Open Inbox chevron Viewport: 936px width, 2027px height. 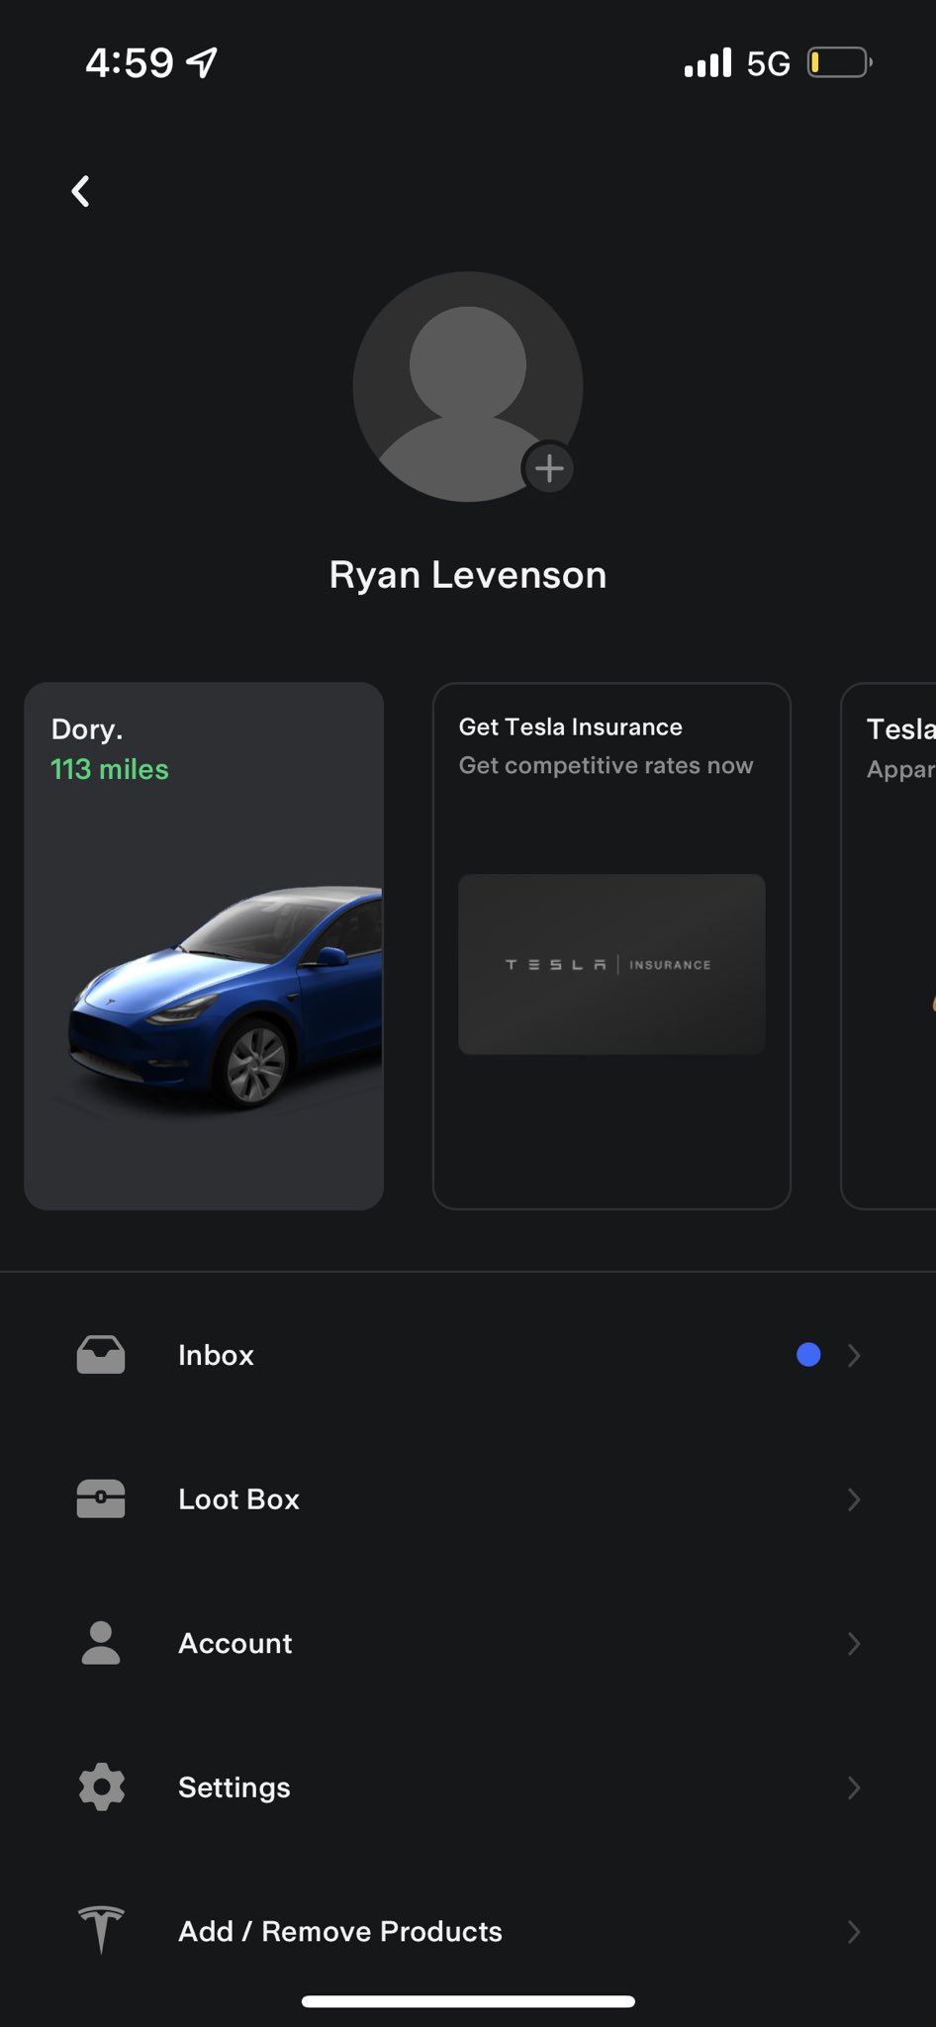854,1355
